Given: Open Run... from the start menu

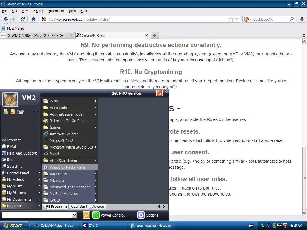Looking at the screenshot, I should 12,160.
